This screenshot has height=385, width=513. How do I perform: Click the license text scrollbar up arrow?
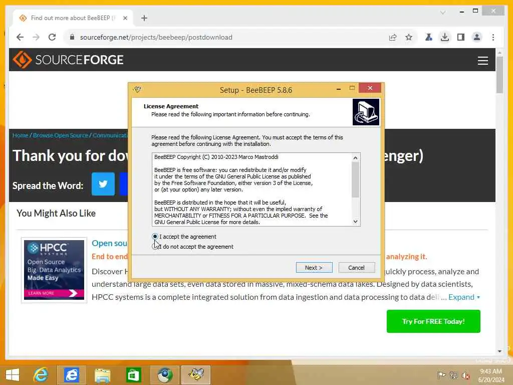[x=355, y=158]
